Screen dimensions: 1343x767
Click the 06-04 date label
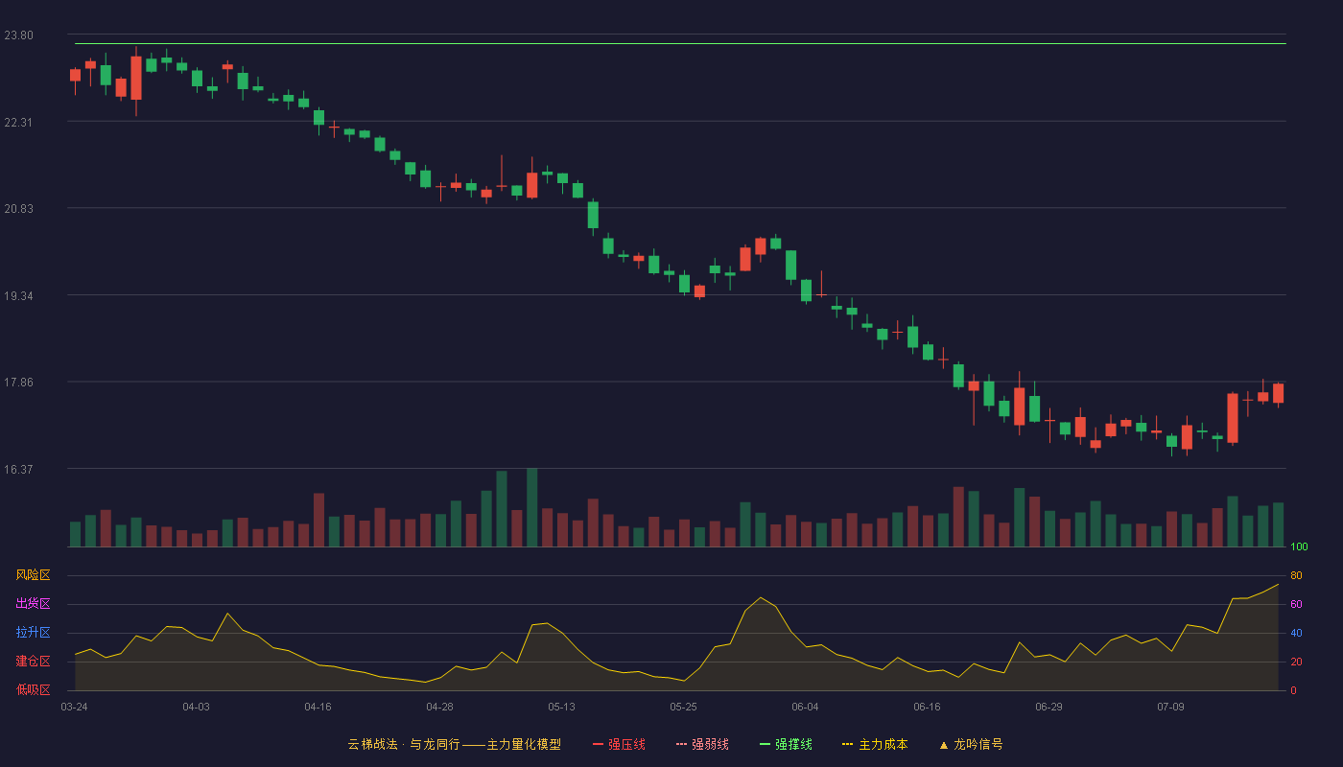click(x=805, y=707)
